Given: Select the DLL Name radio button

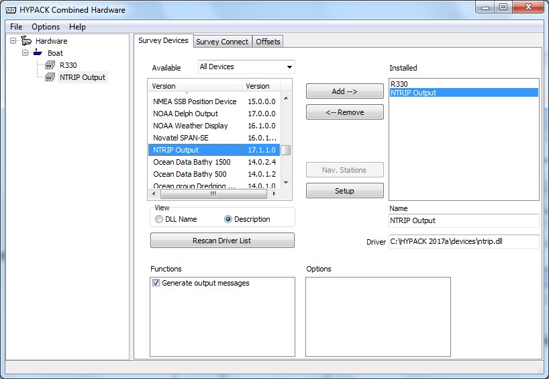Looking at the screenshot, I should [159, 219].
